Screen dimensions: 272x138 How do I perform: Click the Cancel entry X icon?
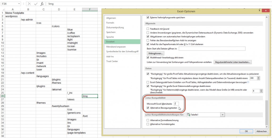click(29, 4)
